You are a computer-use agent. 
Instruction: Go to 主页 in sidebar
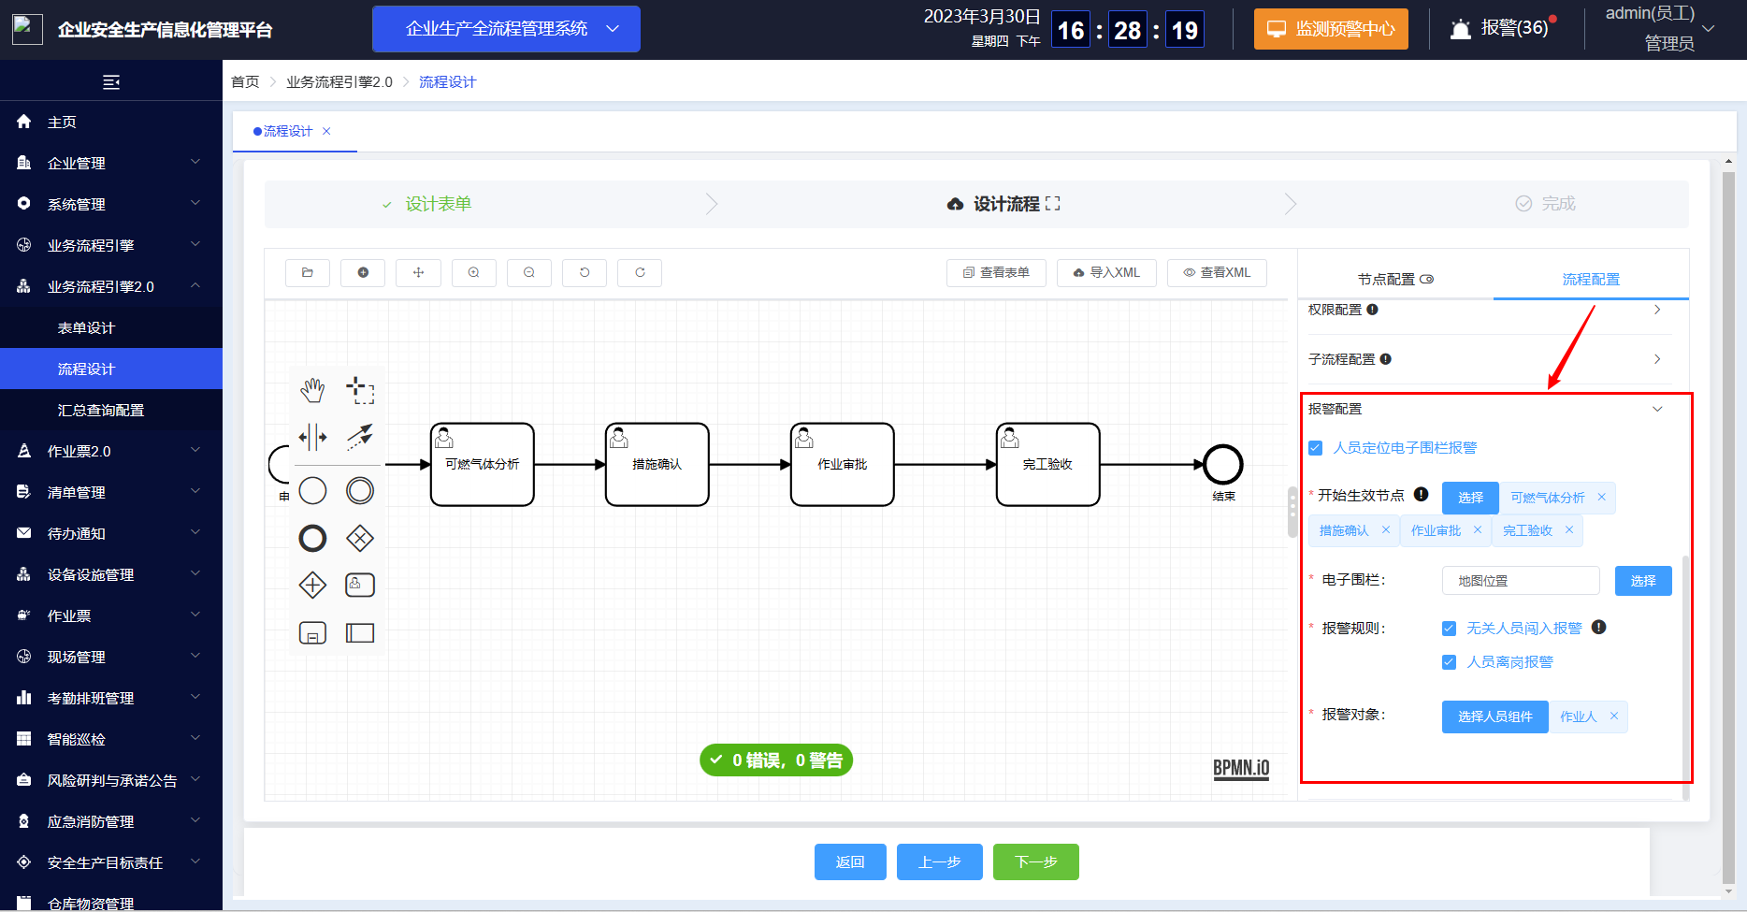[111, 122]
